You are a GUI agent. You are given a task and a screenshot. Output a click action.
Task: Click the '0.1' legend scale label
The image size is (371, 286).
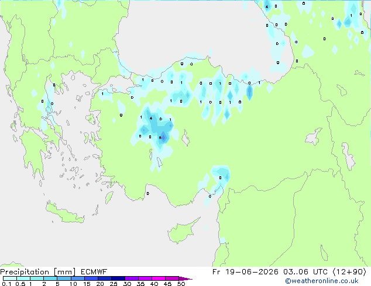(x=6, y=284)
